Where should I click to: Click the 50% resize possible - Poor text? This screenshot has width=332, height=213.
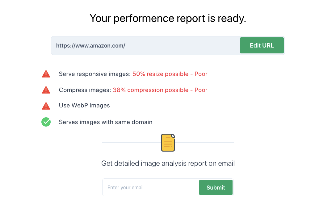pyautogui.click(x=170, y=74)
